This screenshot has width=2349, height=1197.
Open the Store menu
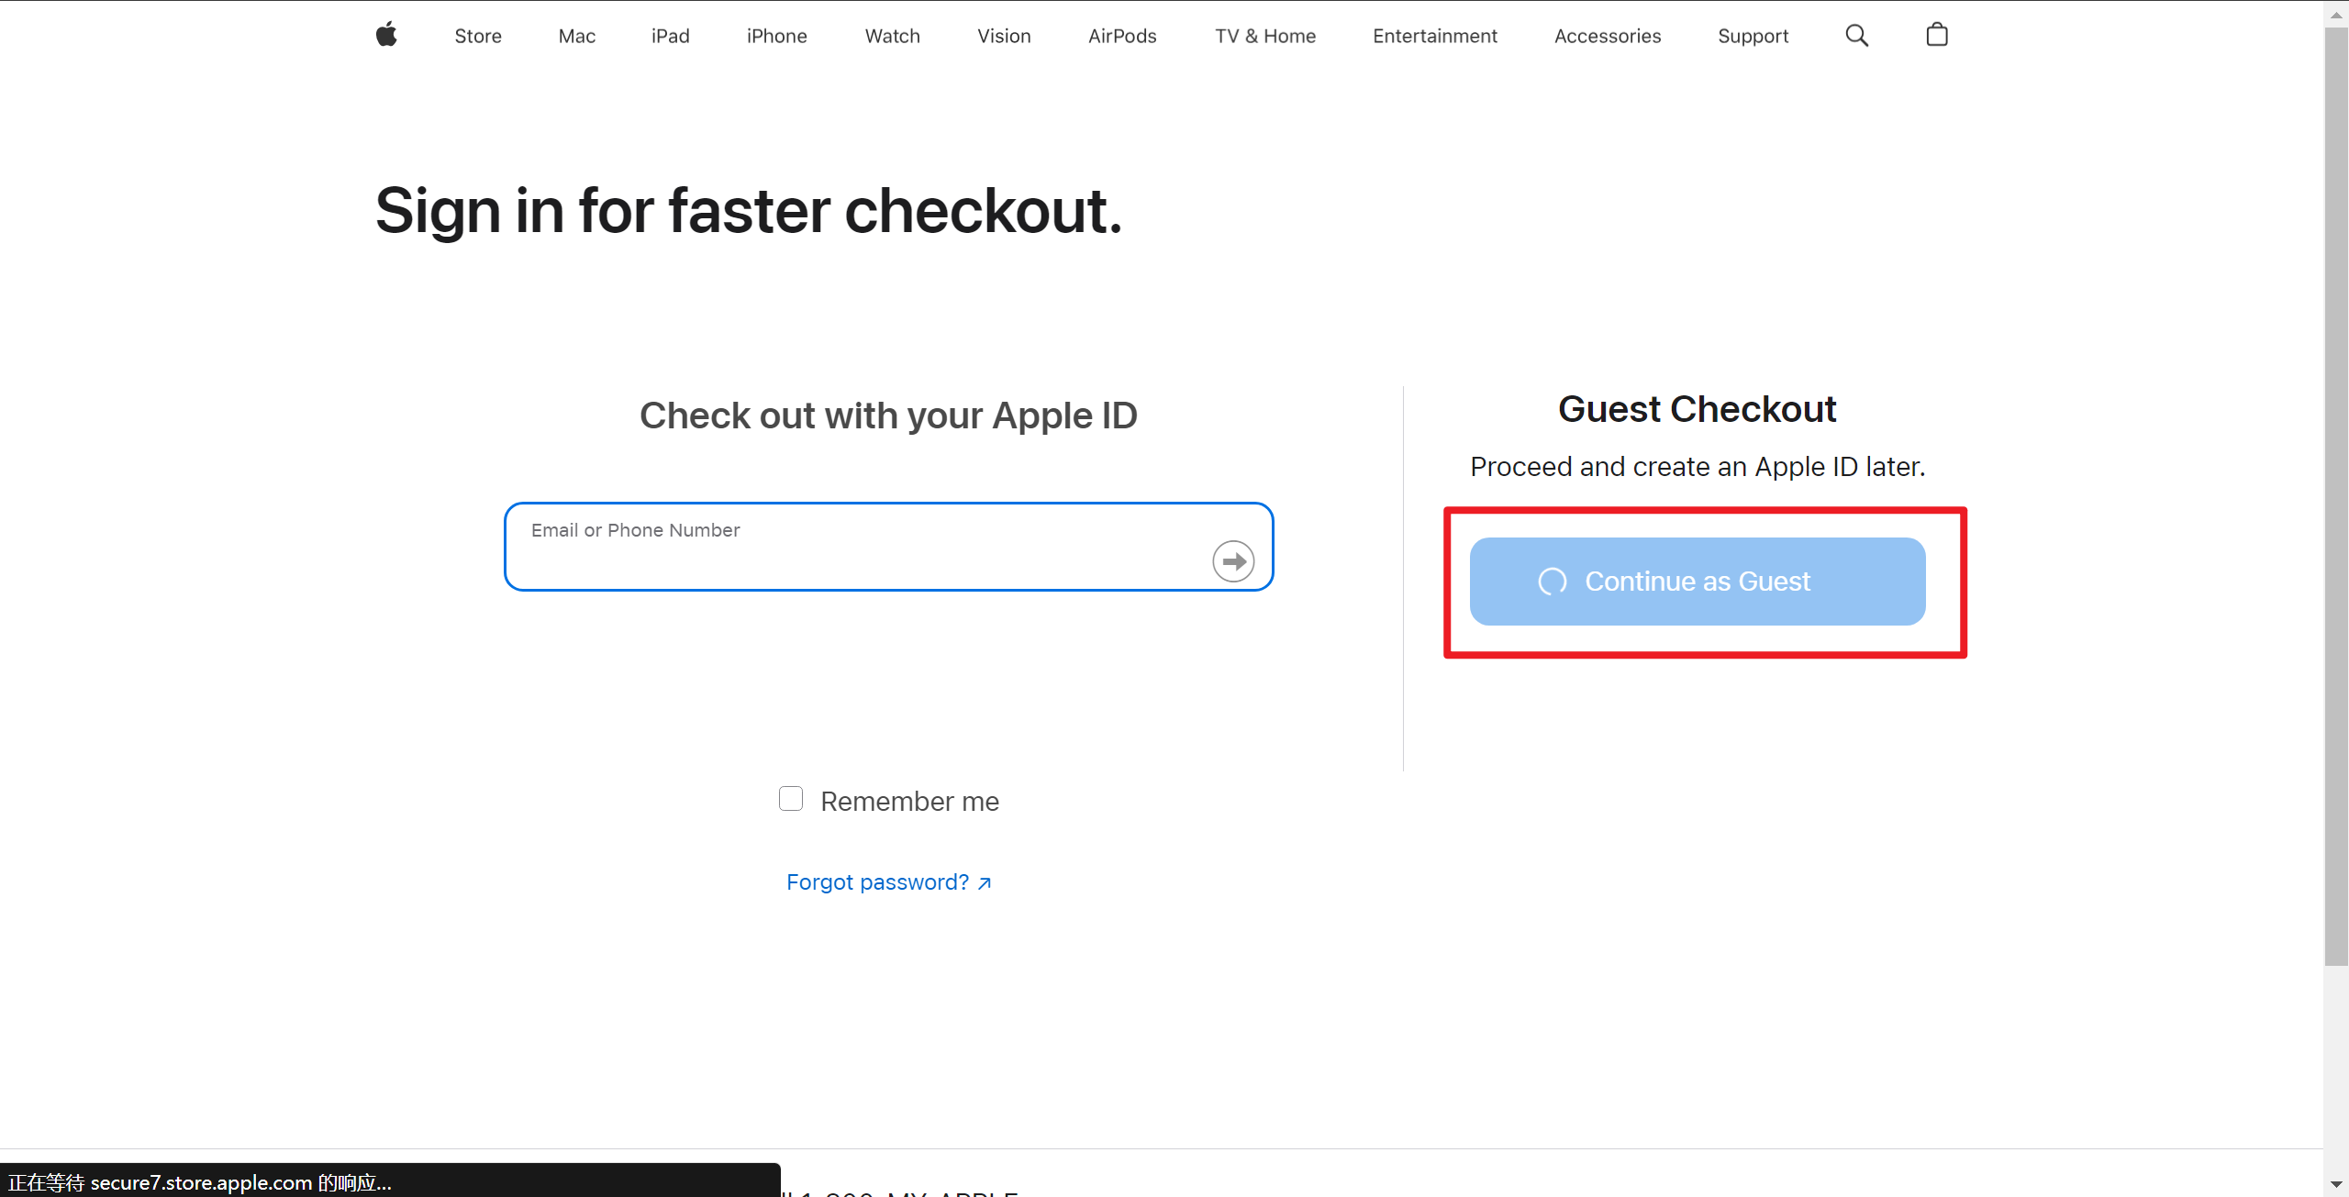[x=478, y=36]
